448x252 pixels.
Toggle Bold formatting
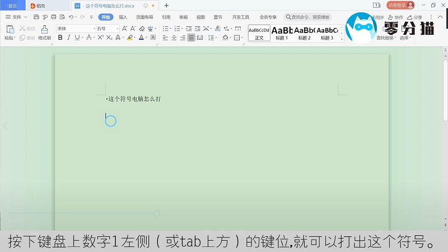60,38
